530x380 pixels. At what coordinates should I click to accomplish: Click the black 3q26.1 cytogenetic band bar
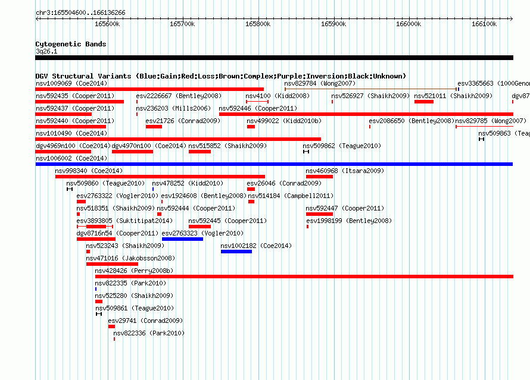coord(274,58)
